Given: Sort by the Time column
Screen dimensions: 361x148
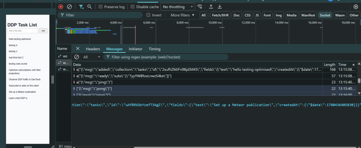Looking at the screenshot, I should click(347, 65).
